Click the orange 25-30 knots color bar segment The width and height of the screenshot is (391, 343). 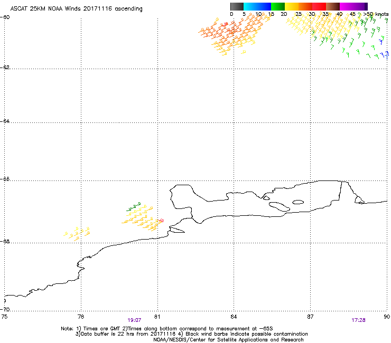tap(305, 6)
